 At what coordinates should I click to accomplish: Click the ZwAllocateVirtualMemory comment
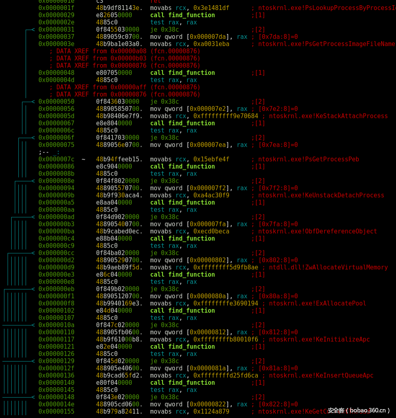click(328, 268)
